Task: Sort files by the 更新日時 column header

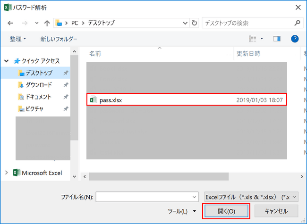Action: pyautogui.click(x=248, y=54)
